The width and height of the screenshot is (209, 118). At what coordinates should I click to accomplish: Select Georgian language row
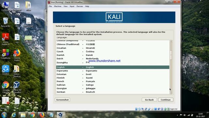[113, 88]
